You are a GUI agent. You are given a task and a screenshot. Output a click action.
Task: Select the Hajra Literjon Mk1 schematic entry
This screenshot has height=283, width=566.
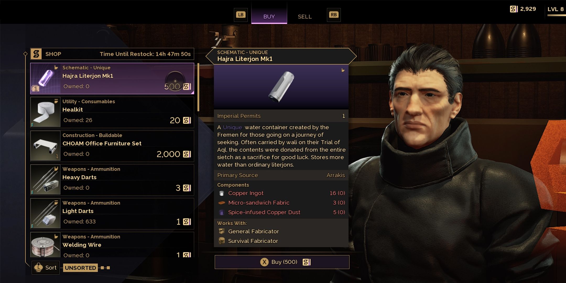tap(112, 78)
